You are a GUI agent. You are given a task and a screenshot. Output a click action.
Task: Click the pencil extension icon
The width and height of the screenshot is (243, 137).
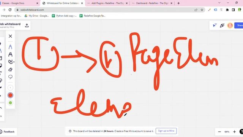coord(209,10)
